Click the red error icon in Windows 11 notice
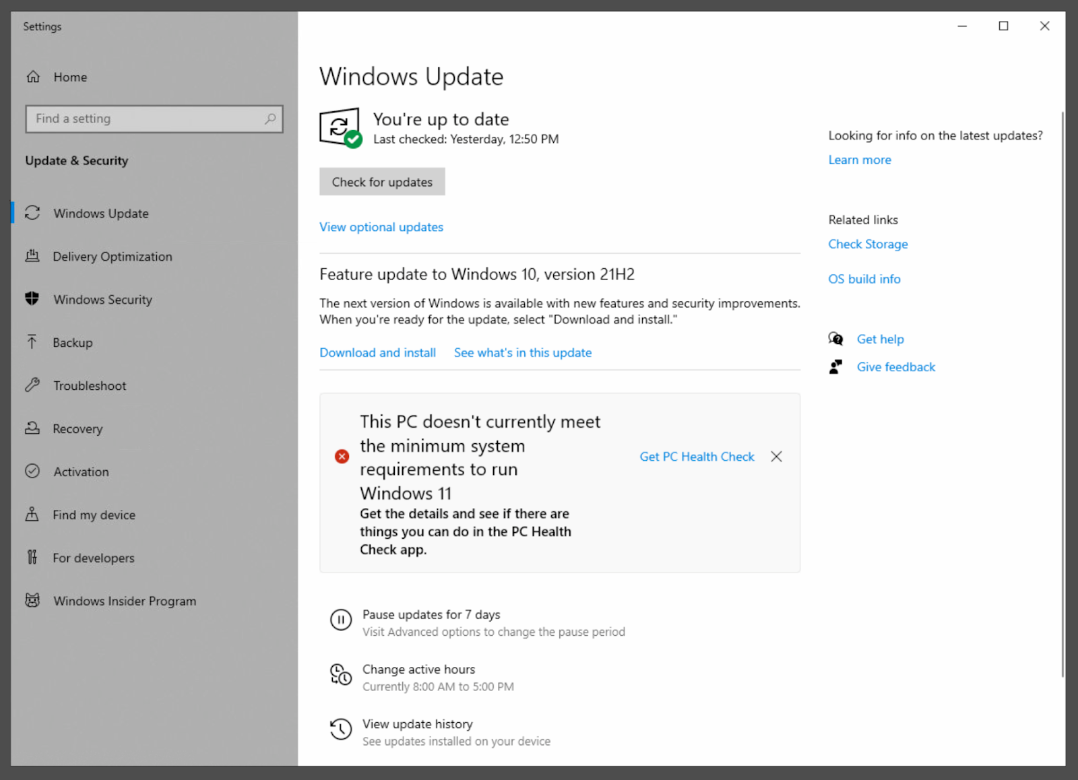Image resolution: width=1078 pixels, height=780 pixels. pyautogui.click(x=342, y=457)
